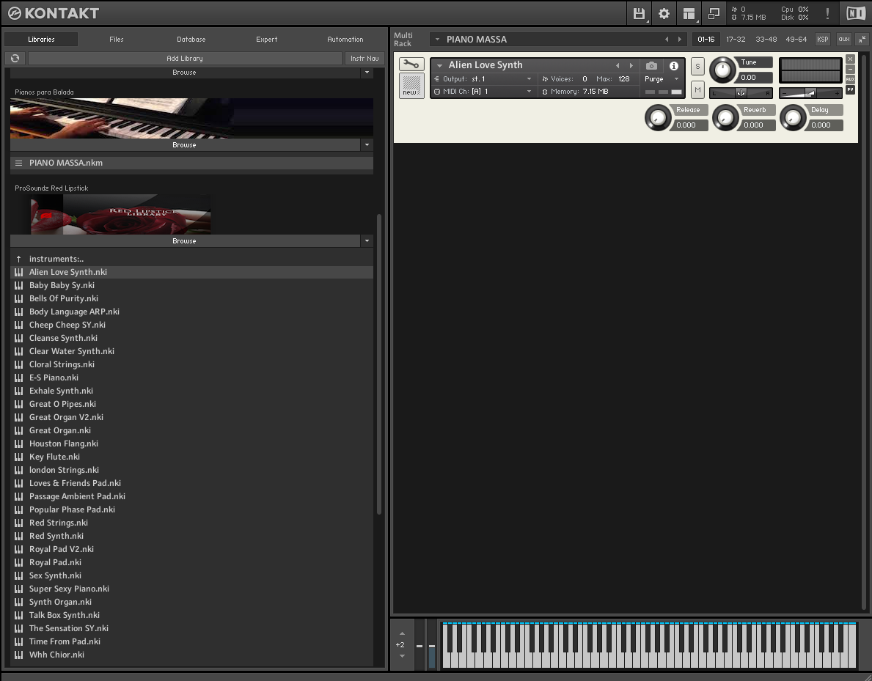Open dropdown next to Red Lipstick Browse
The width and height of the screenshot is (872, 681).
pos(367,241)
